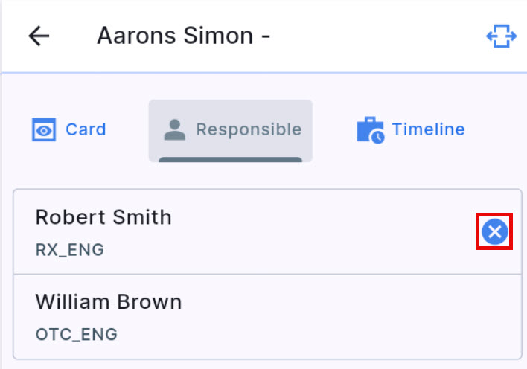Click the OTC_ENG role label
Viewport: 527px width, 369px height.
tap(77, 335)
